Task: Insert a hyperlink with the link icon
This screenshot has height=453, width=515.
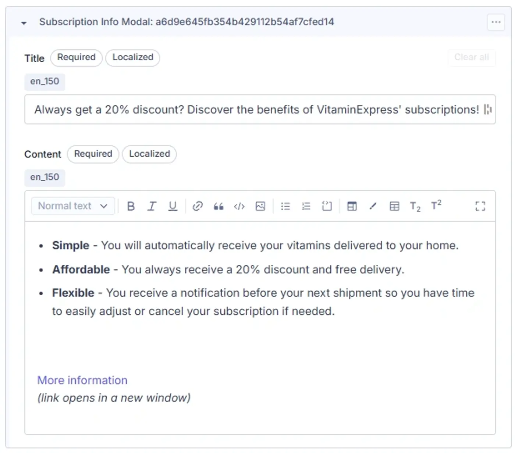Action: click(x=198, y=206)
